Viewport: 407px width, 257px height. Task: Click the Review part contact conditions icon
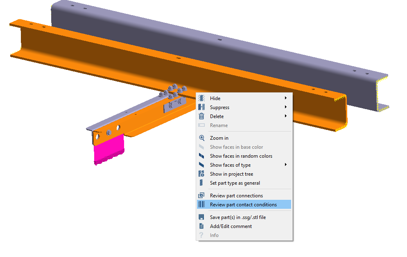201,204
